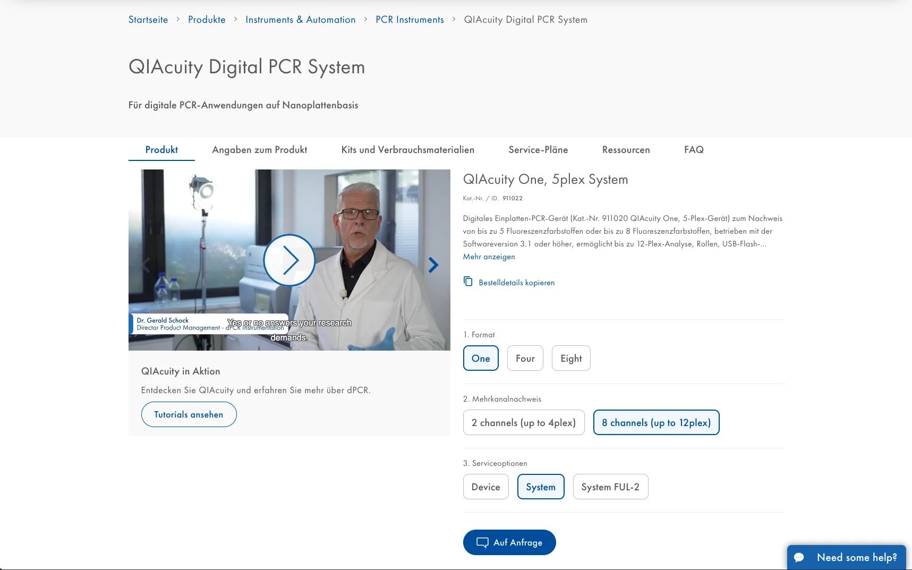Open Kits und Verbrauchsmaterialien tab

pos(408,150)
